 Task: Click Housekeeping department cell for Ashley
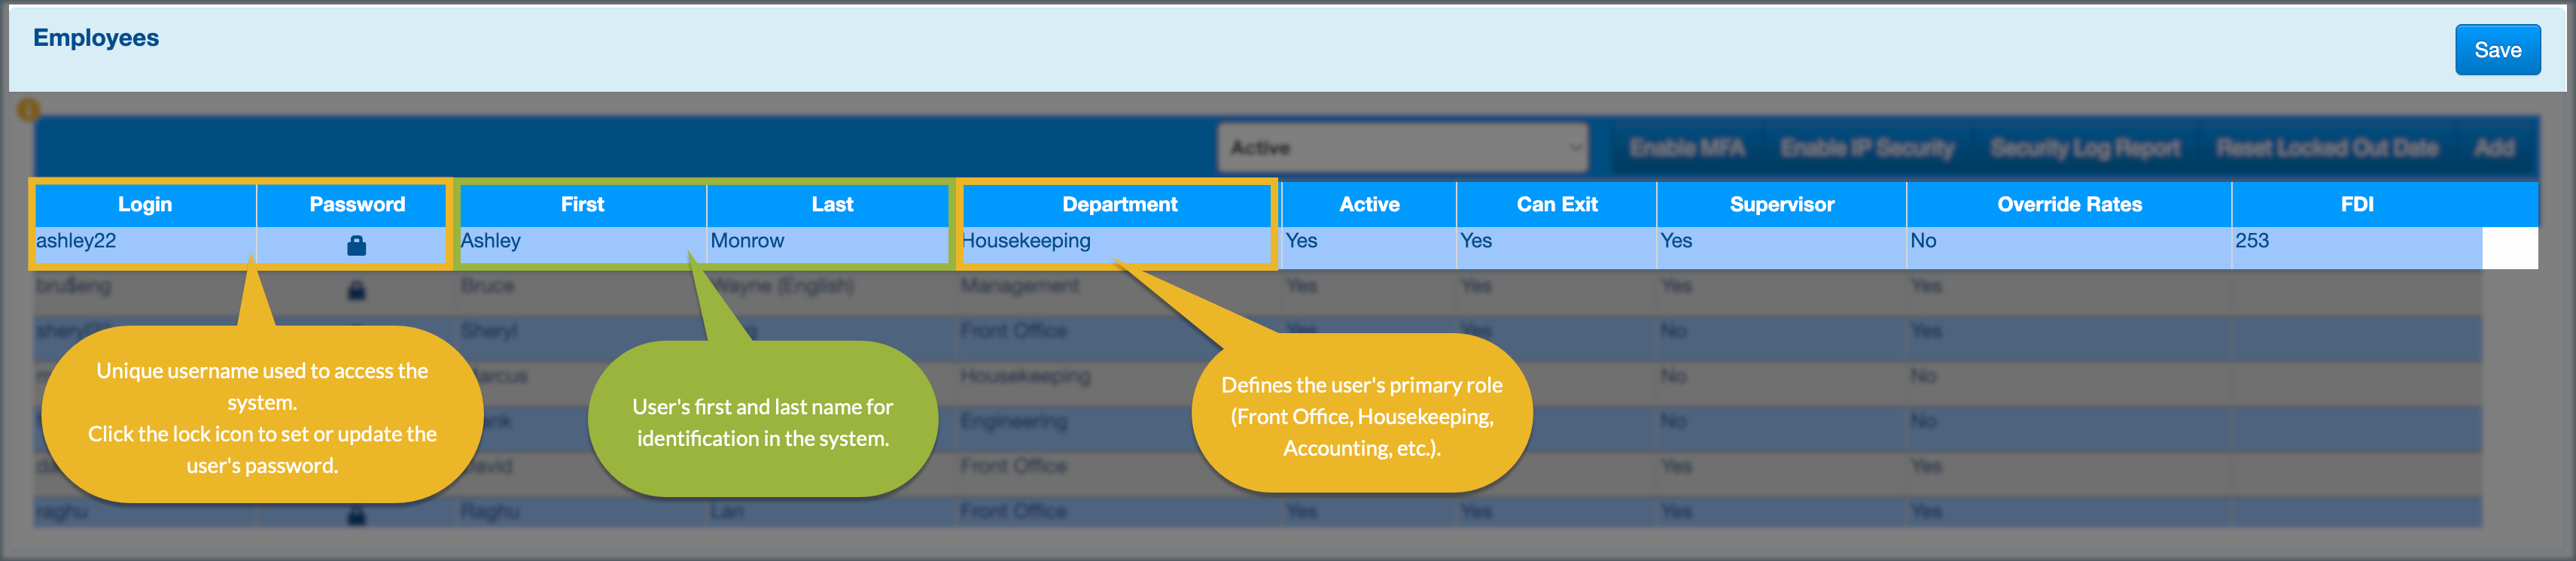[x=1026, y=241]
